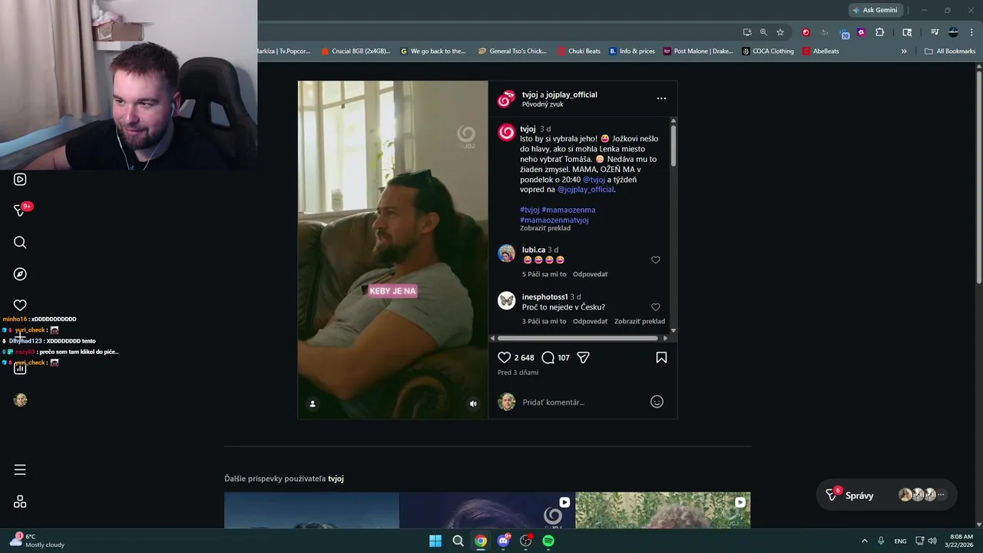Open the We go back to the... bookmark

(433, 51)
